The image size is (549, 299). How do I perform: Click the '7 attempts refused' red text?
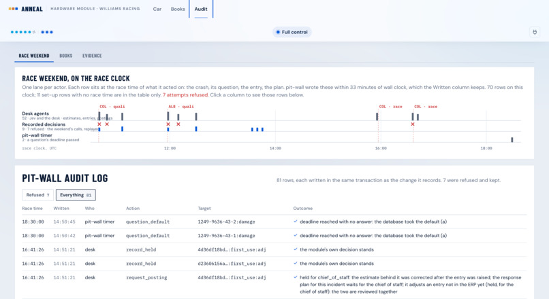tap(185, 95)
